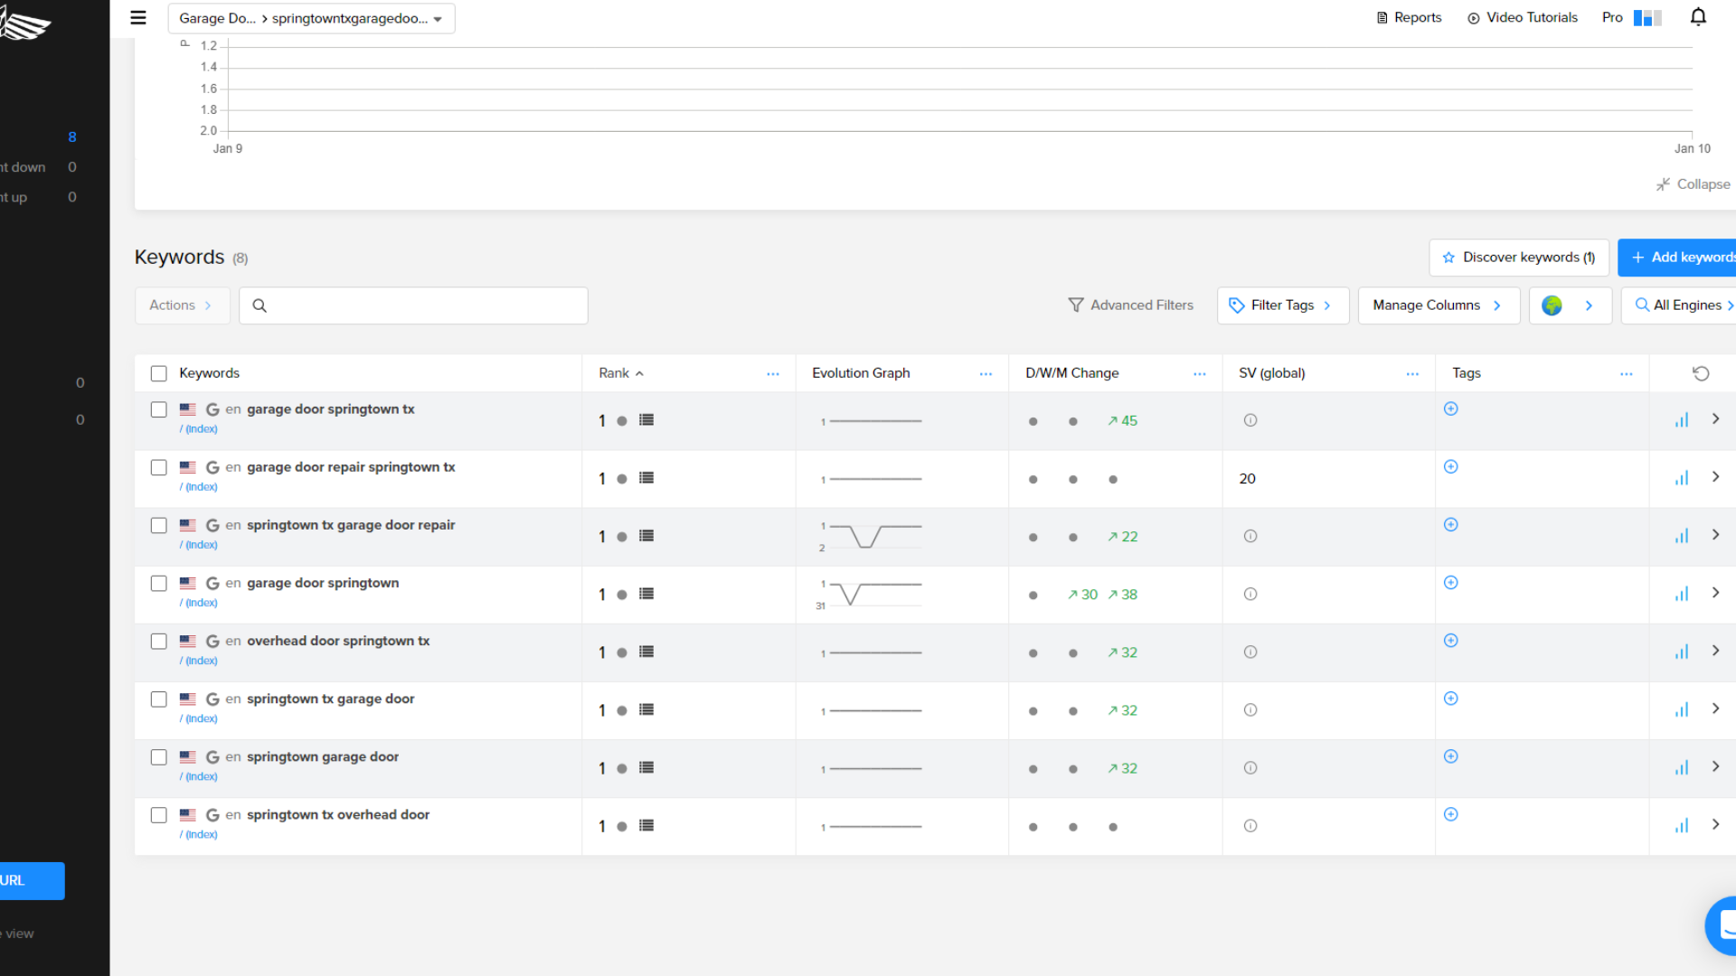This screenshot has width=1736, height=976.
Task: Show SV info for springtown tx garage door repair
Action: pyautogui.click(x=1250, y=536)
